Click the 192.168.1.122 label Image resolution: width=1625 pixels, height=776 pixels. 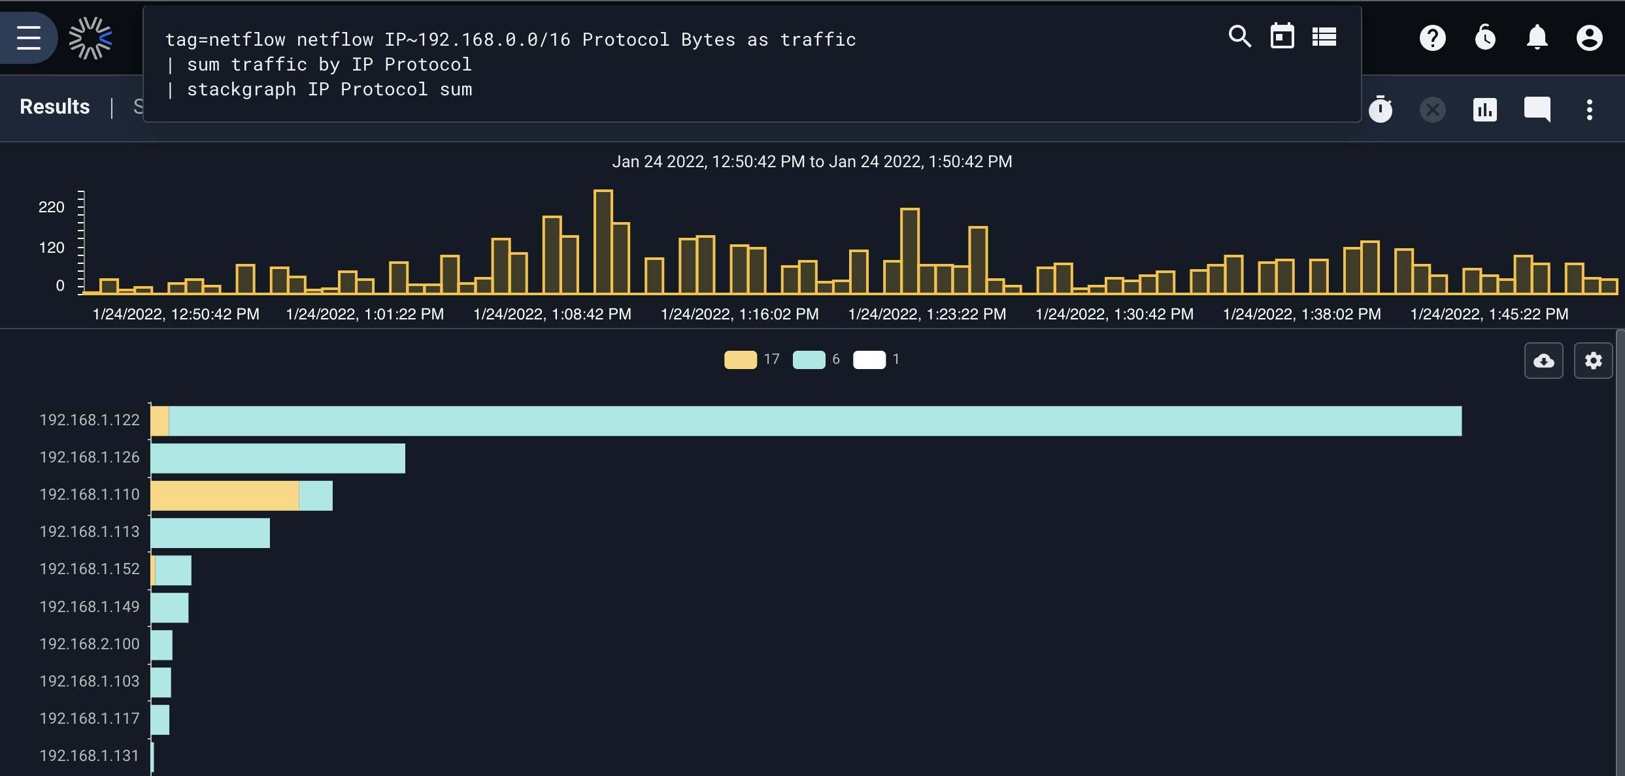90,420
